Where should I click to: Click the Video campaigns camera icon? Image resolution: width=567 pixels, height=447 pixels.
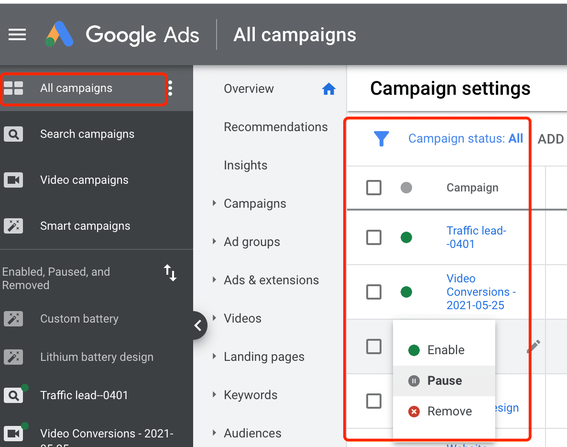click(x=13, y=180)
